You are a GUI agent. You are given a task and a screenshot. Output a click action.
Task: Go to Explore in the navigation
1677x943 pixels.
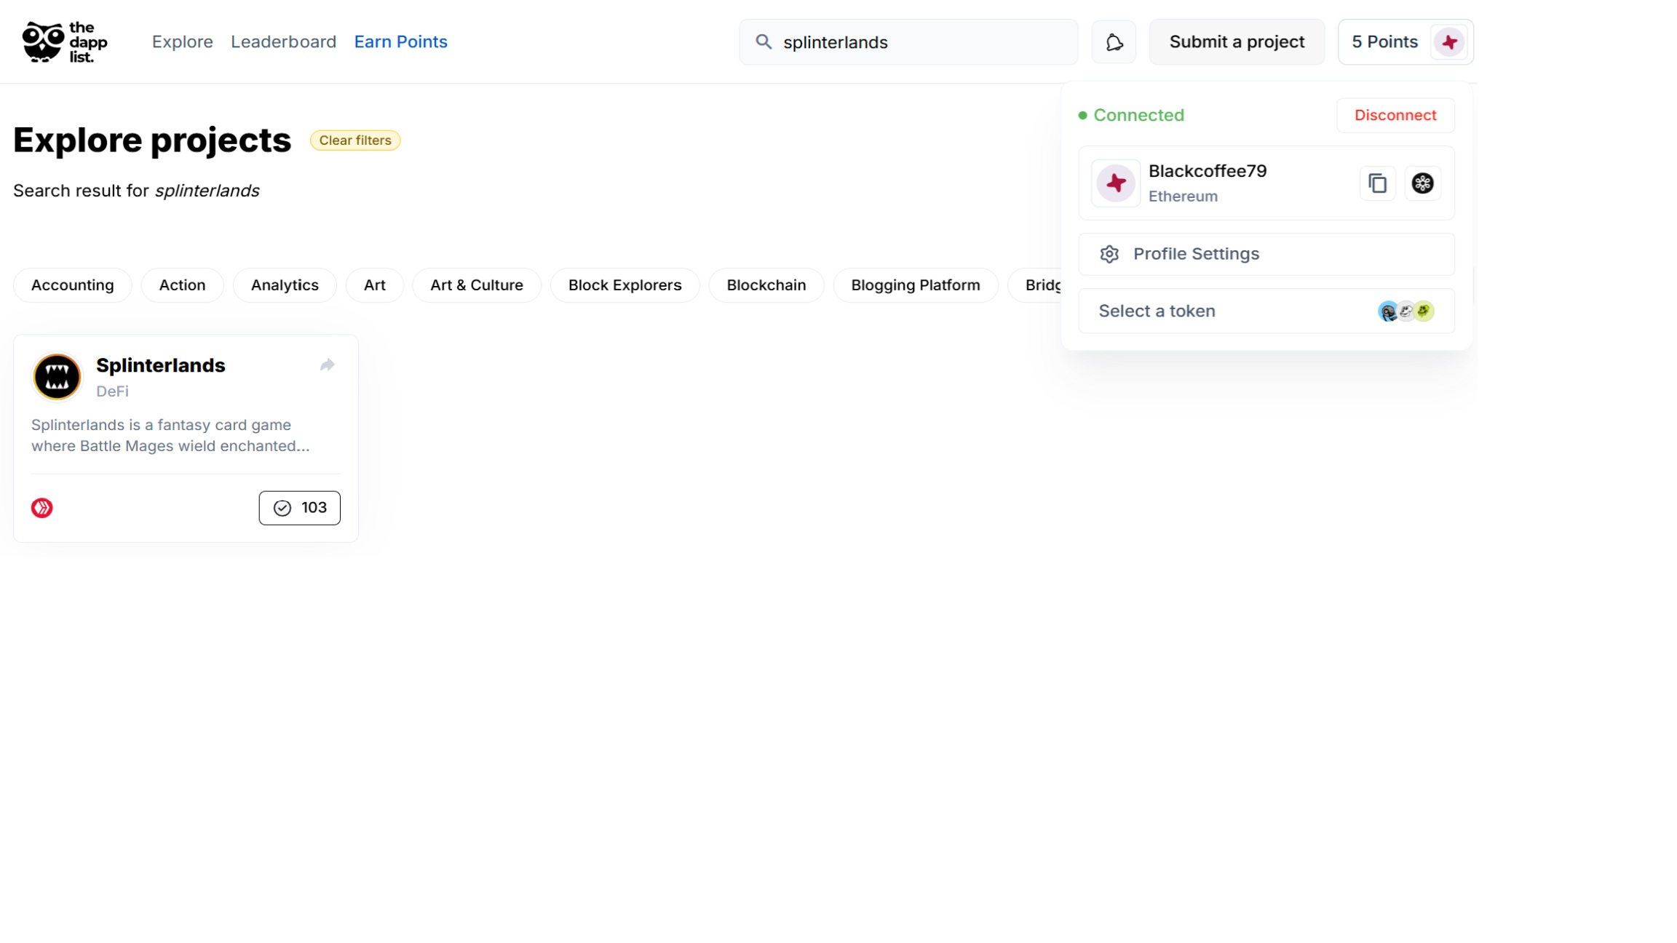click(182, 42)
